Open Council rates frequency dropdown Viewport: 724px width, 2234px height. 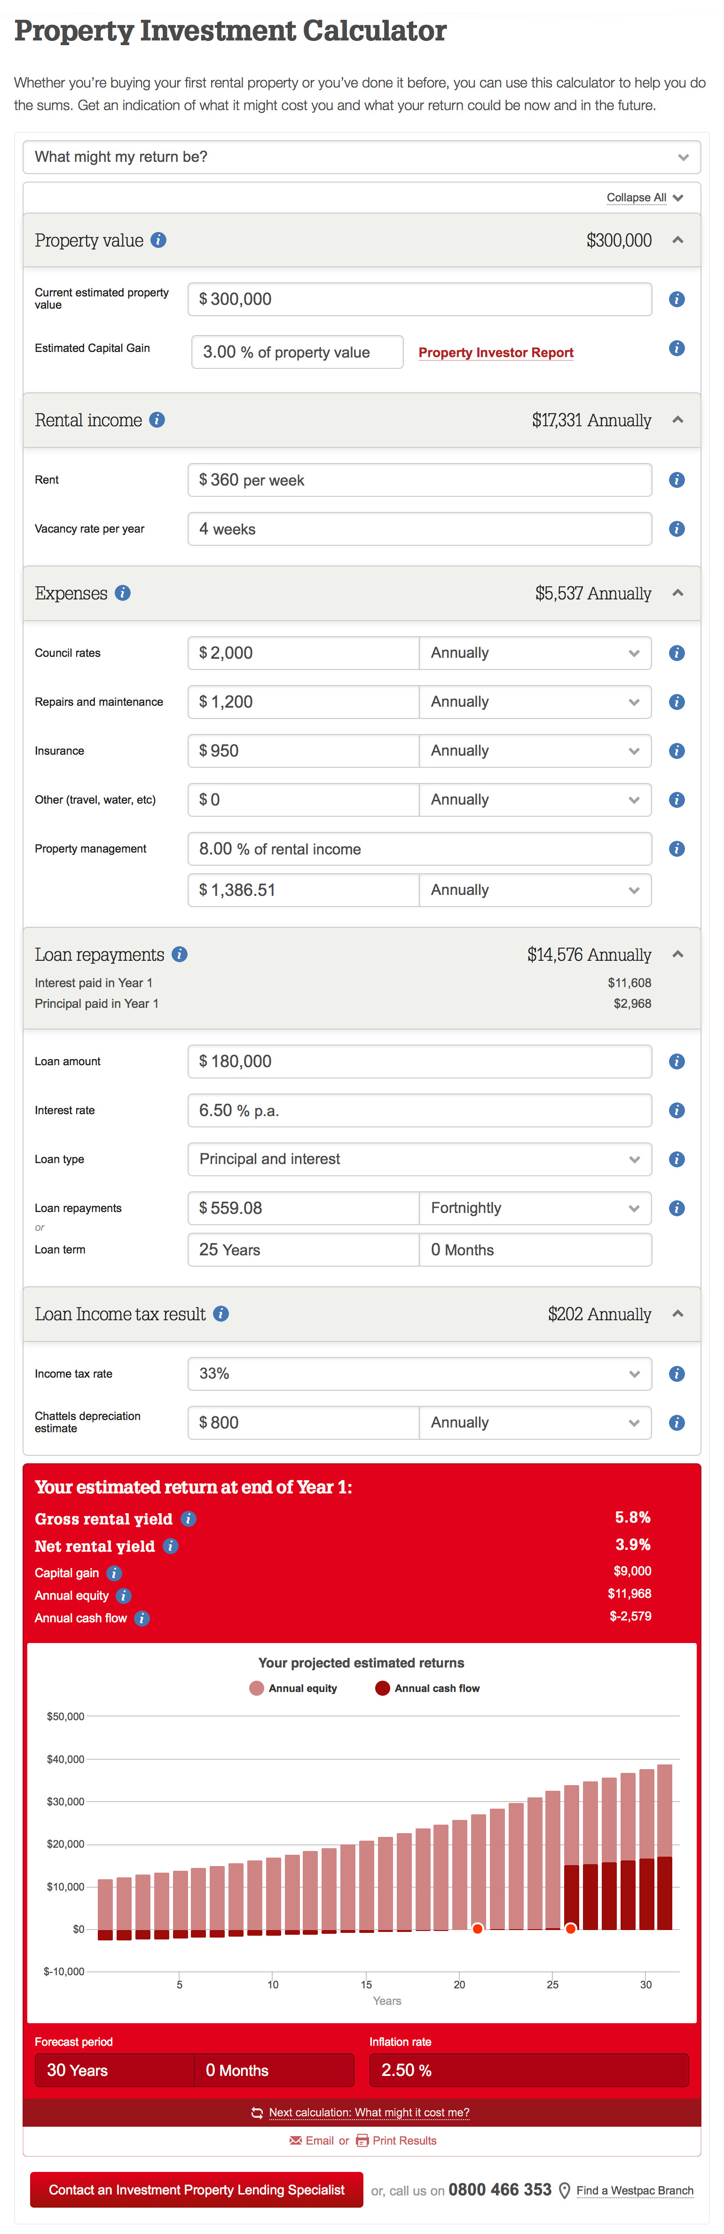point(535,653)
